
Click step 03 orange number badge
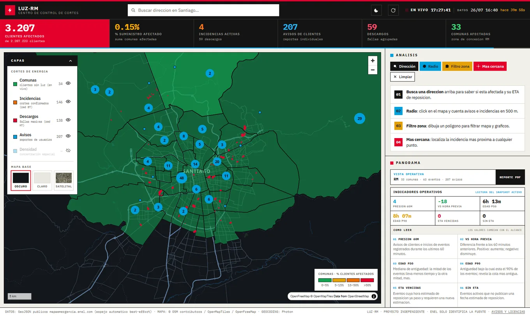point(398,126)
